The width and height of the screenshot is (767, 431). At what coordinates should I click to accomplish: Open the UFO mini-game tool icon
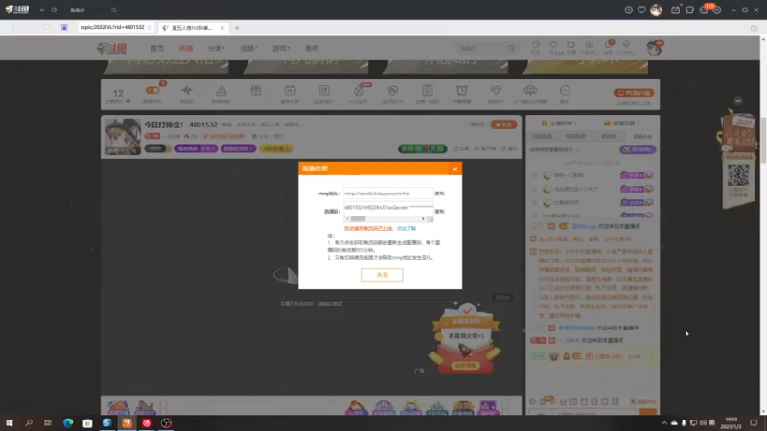click(x=530, y=90)
